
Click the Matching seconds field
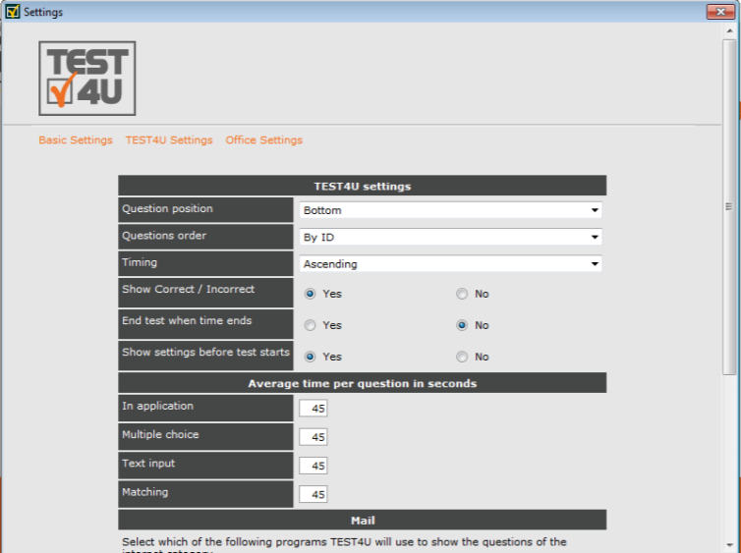313,495
